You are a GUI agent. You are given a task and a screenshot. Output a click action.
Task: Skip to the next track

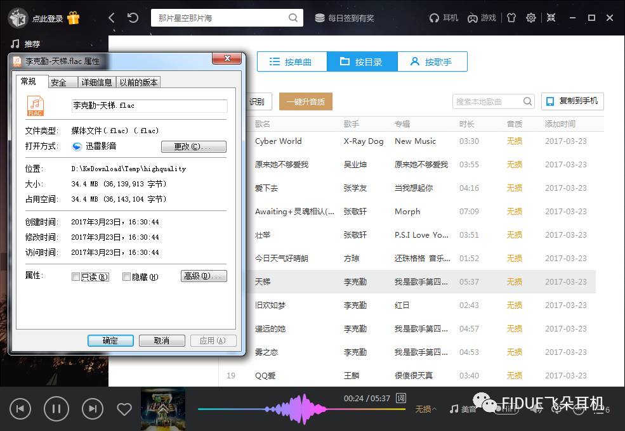point(93,409)
